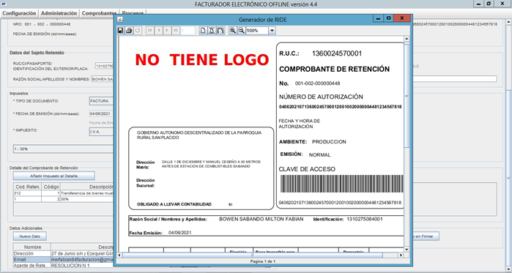
Task: Go to the last page icon
Action: click(176, 31)
